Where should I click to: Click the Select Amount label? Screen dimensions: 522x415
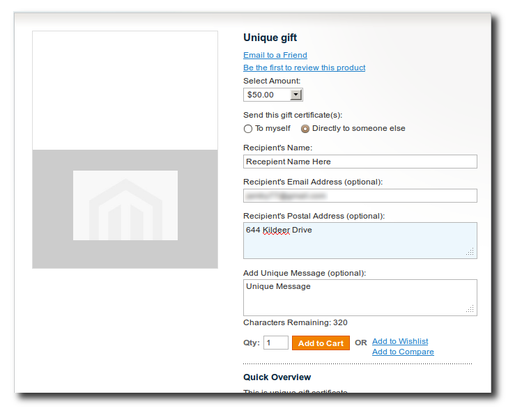tap(272, 81)
